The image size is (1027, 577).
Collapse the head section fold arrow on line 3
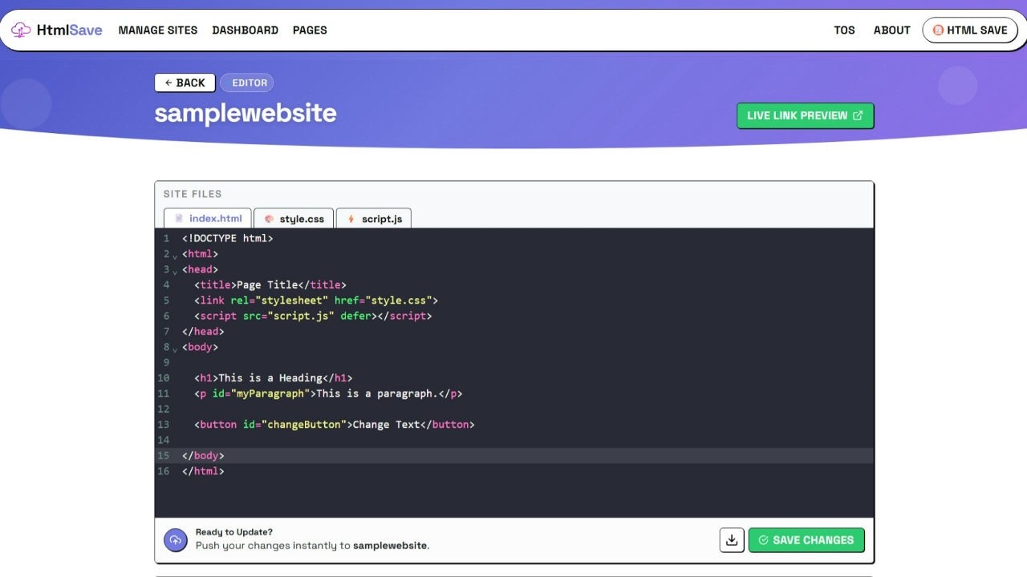click(175, 272)
